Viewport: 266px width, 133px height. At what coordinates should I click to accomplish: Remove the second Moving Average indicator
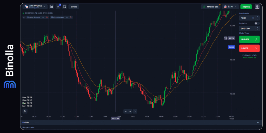71,17
